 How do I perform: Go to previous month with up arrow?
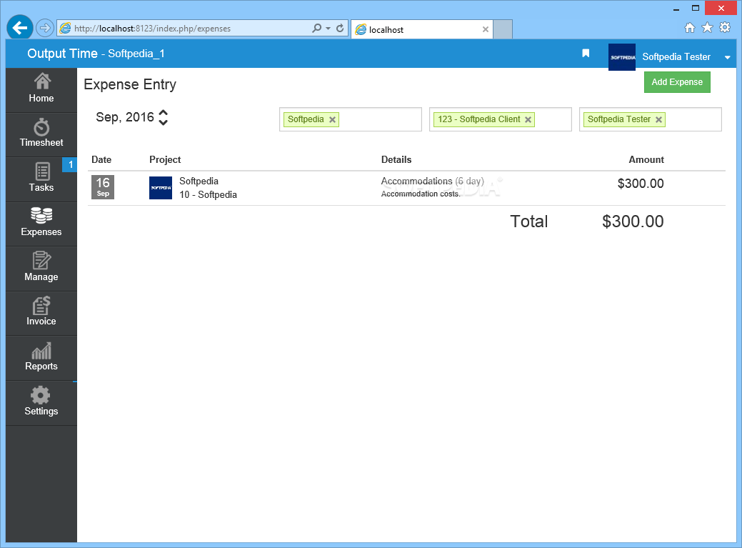[164, 113]
